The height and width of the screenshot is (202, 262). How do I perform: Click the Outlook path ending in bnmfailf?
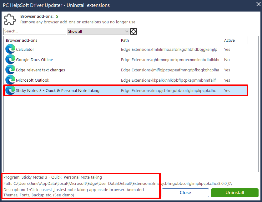(168, 80)
